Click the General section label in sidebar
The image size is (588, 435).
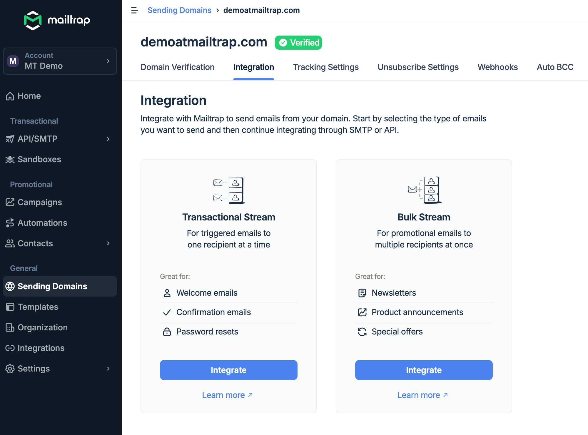click(x=24, y=268)
